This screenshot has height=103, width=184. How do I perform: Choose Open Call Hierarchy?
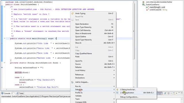(x=93, y=30)
